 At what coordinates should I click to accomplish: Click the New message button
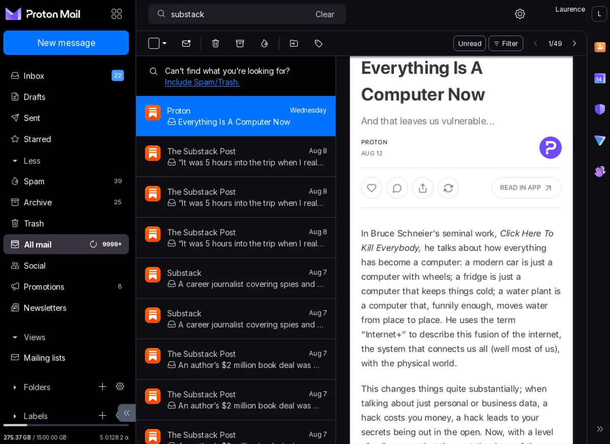tap(66, 43)
